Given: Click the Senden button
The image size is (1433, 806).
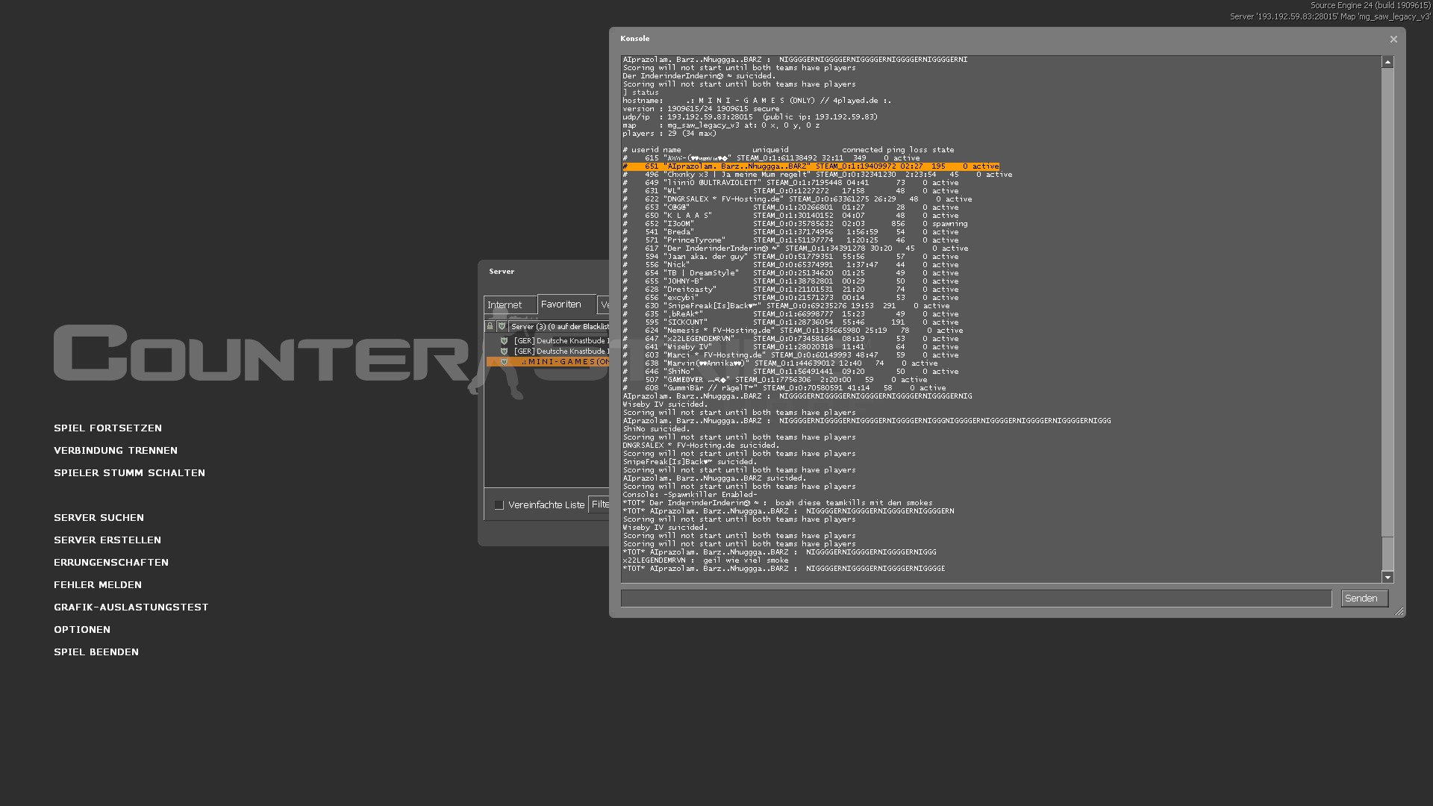Looking at the screenshot, I should pyautogui.click(x=1364, y=599).
